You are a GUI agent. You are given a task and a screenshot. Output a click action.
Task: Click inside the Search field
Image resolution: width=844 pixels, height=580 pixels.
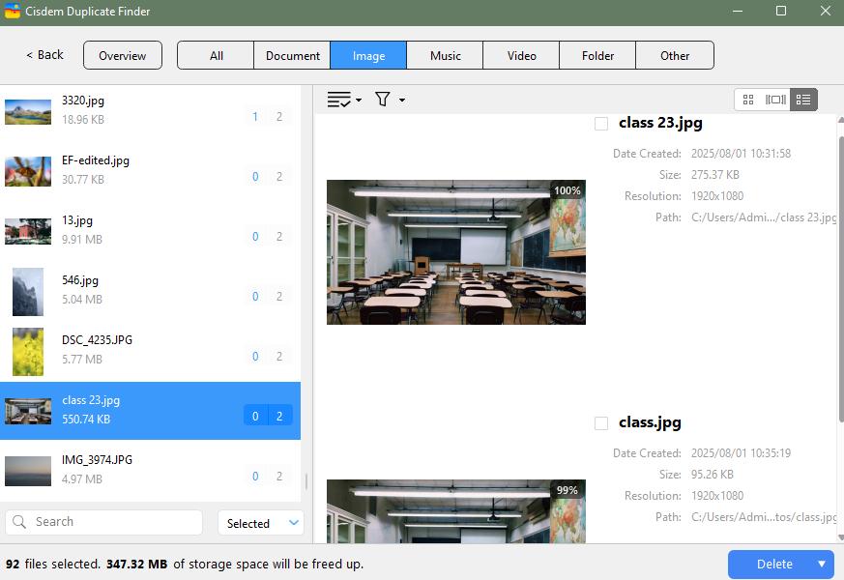tap(103, 522)
